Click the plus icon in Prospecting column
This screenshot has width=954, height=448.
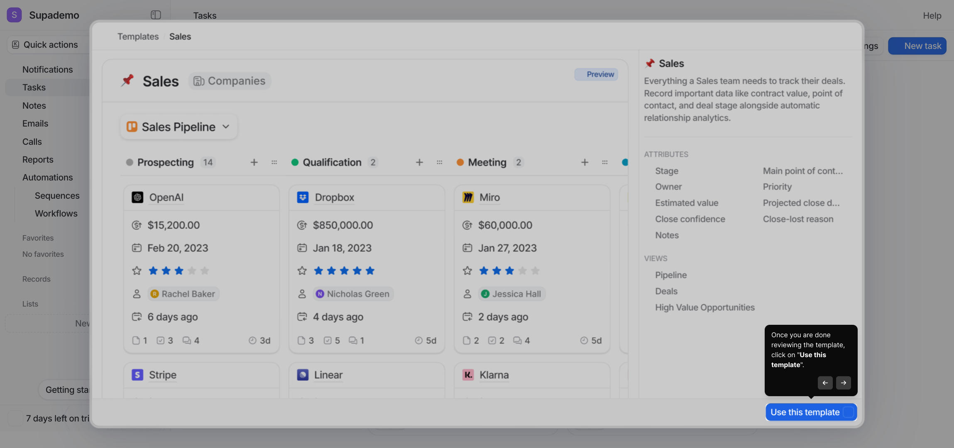254,162
